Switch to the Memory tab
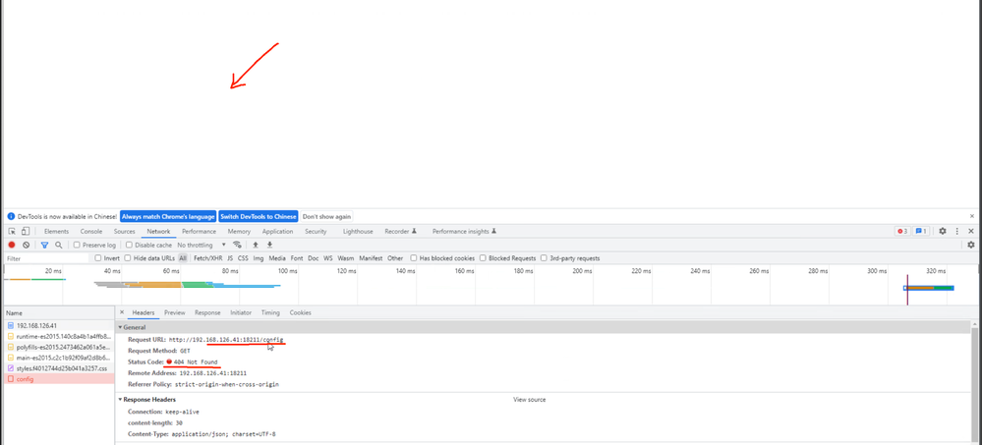Screen dimensions: 982x445 click(239, 231)
